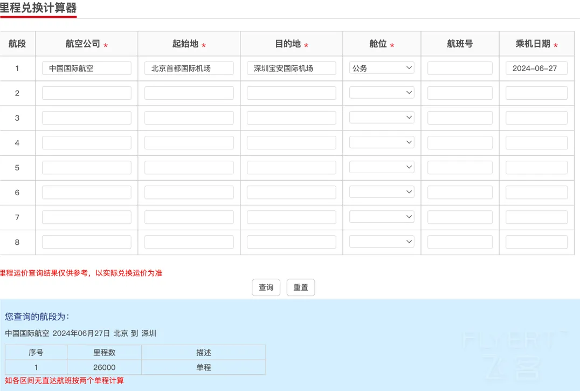The image size is (580, 391).
Task: Click the airline input in row 7
Action: coord(87,217)
